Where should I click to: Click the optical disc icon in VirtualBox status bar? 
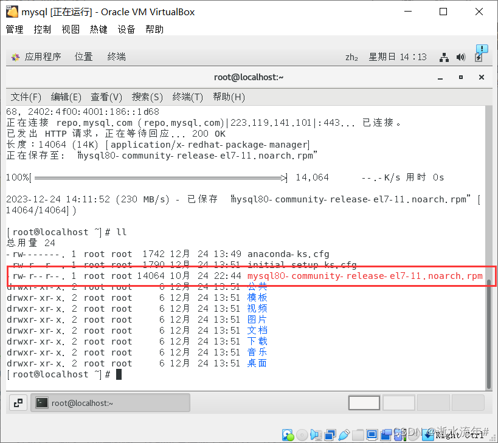tap(302, 434)
